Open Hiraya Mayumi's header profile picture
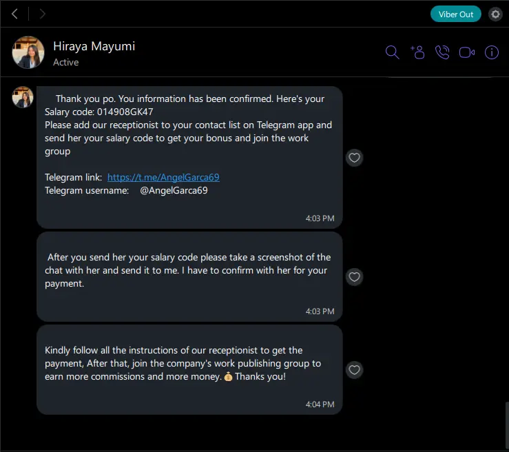This screenshot has height=452, width=509. 28,52
